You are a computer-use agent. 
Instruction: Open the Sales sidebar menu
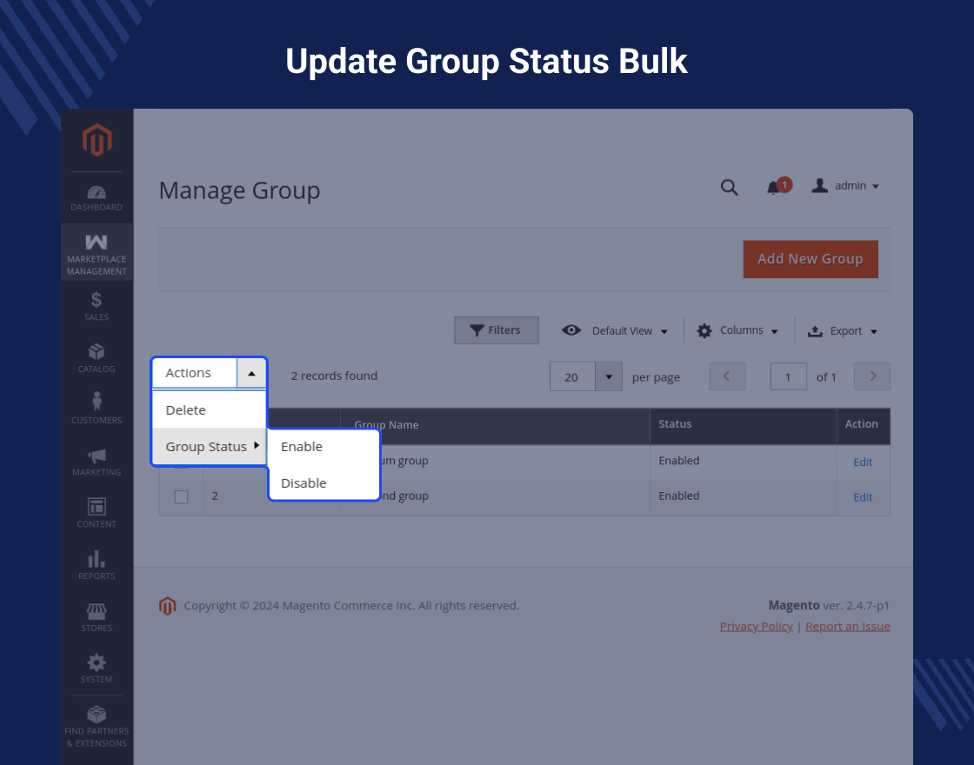(x=97, y=306)
